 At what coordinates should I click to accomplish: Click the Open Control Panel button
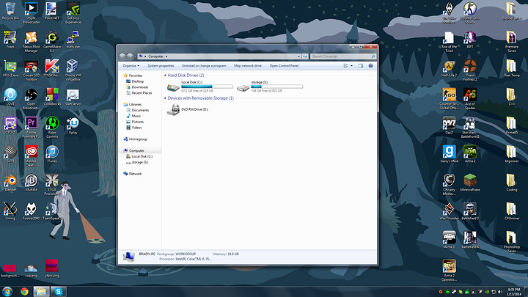click(284, 65)
